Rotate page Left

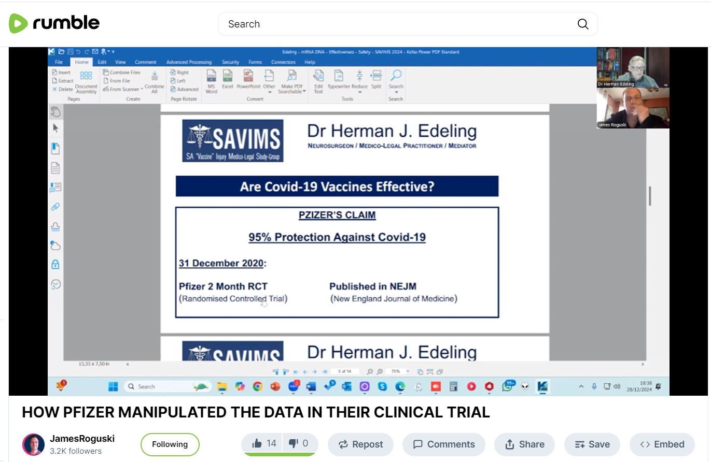[177, 81]
